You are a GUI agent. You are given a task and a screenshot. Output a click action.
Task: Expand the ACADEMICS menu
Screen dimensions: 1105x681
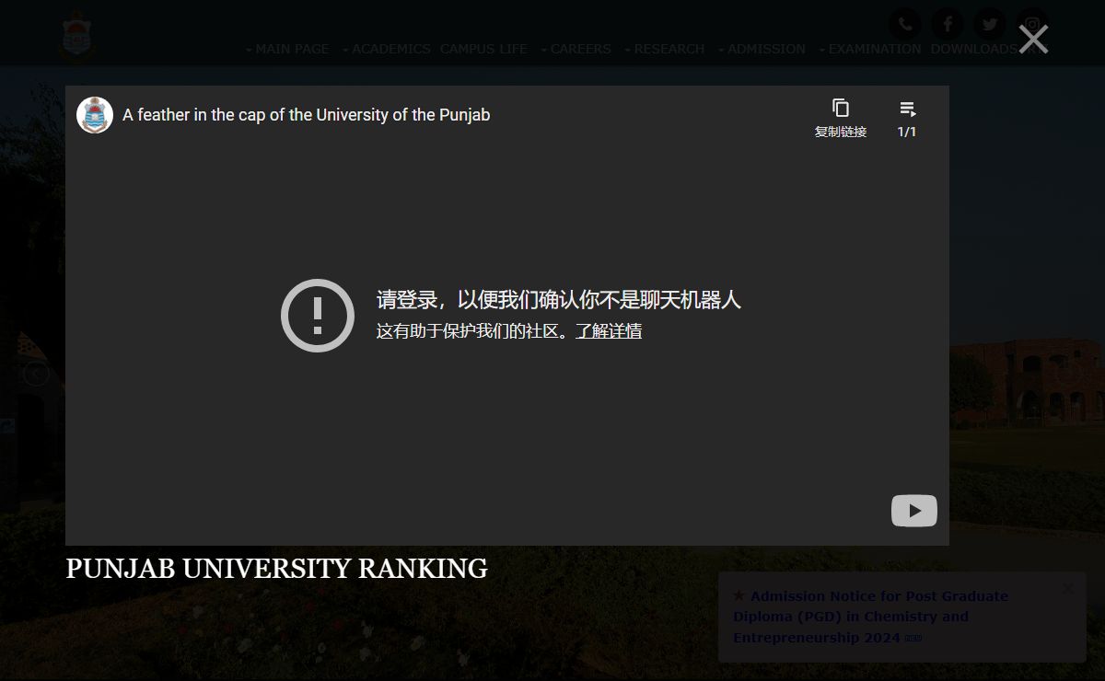coord(387,49)
